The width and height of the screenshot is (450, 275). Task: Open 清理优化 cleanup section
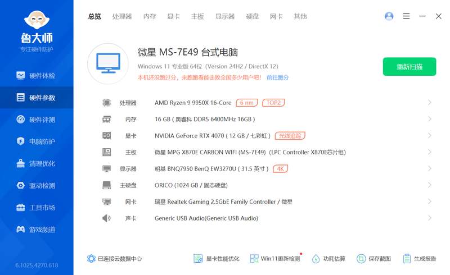click(37, 163)
